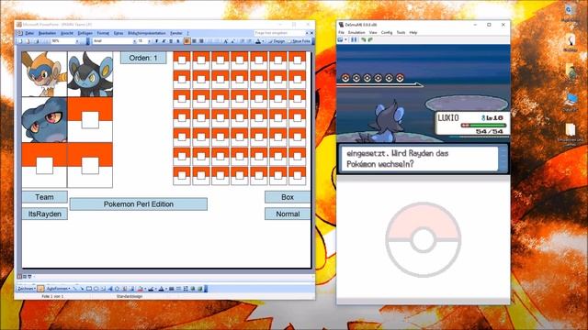Select the 'Team' label box on slide
The image size is (588, 330).
45,197
